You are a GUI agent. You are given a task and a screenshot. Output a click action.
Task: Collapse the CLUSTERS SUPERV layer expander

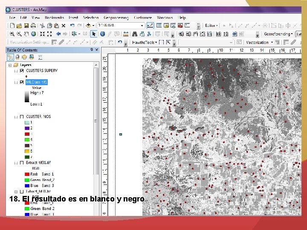(x=16, y=71)
